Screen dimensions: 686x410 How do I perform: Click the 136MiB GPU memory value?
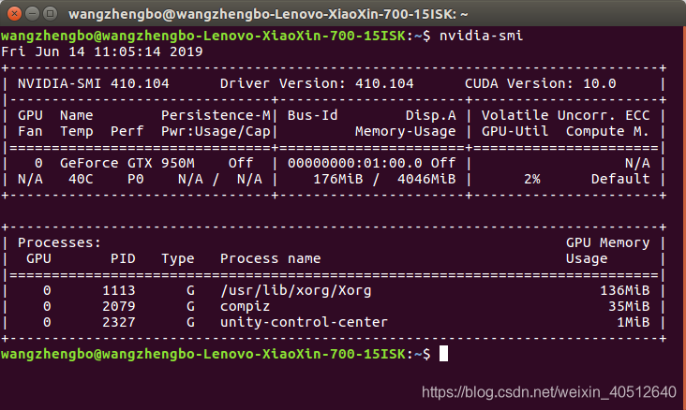click(625, 290)
